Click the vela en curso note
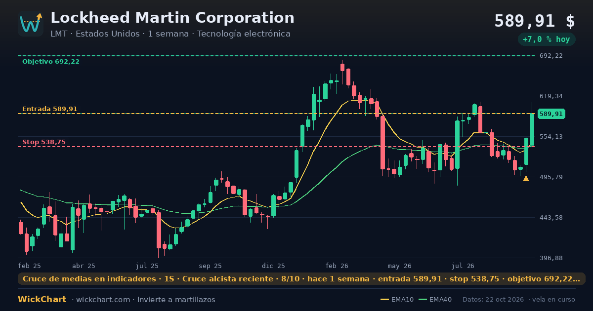Image resolution: width=593 pixels, height=311 pixels. coord(555,300)
